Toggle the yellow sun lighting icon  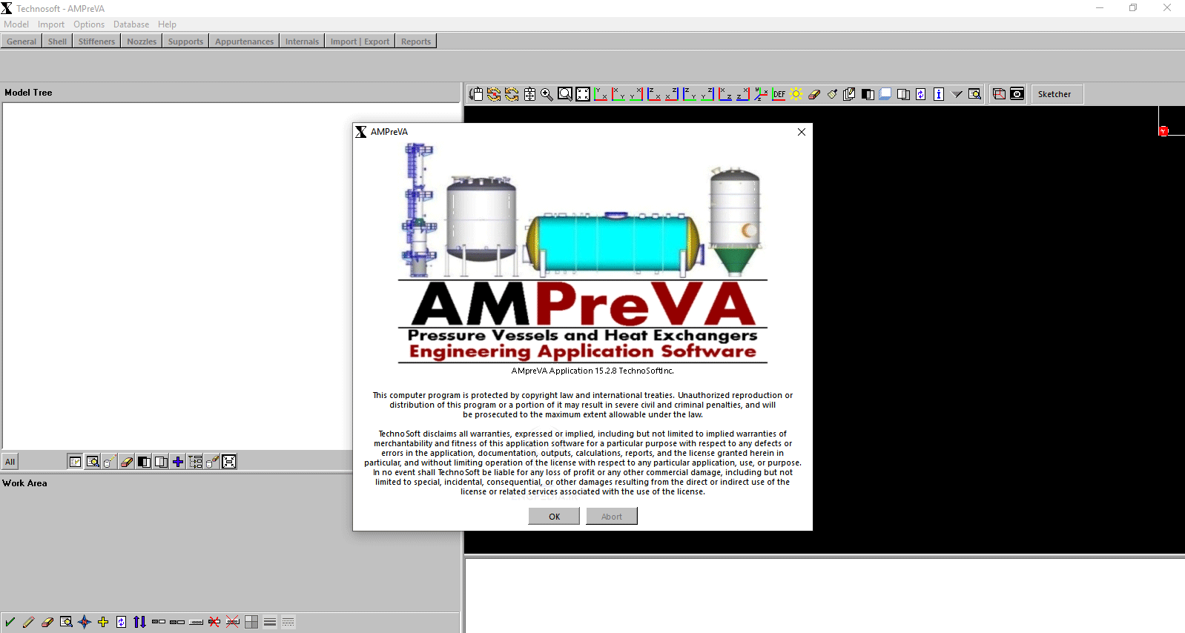[796, 94]
